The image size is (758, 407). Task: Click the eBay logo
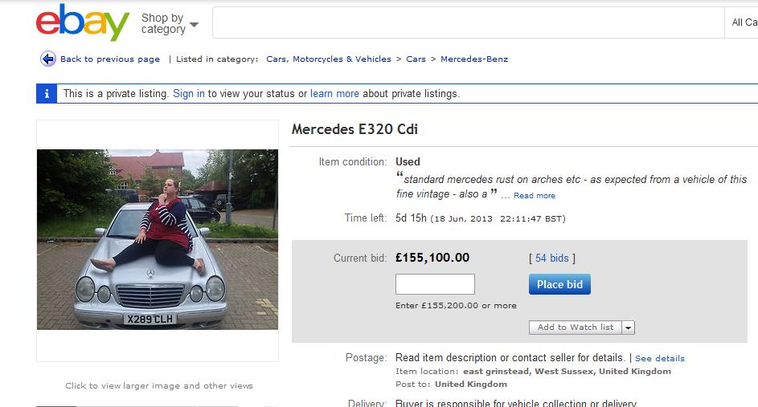tap(83, 22)
